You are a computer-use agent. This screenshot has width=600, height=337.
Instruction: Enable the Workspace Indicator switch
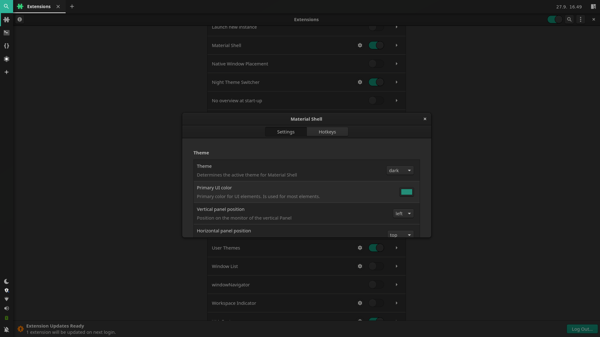376,303
